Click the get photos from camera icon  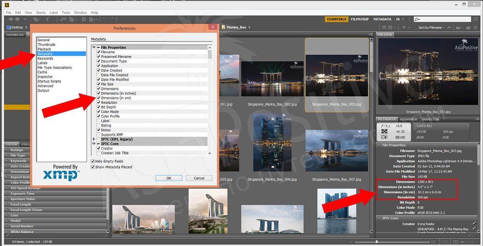coord(63,19)
